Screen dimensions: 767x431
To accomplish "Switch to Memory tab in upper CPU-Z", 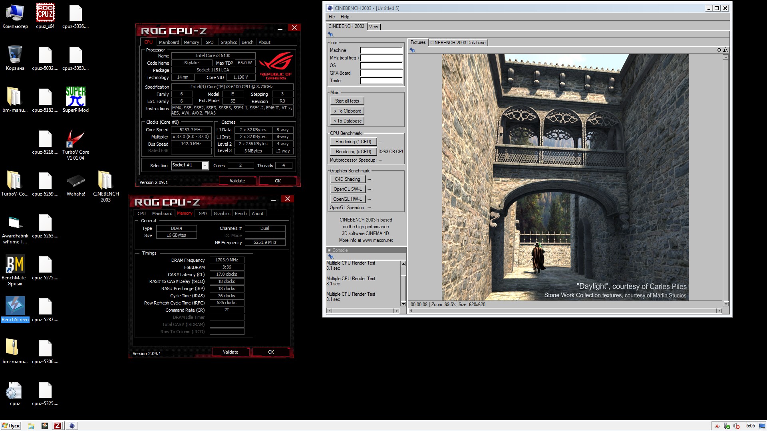I will click(191, 42).
